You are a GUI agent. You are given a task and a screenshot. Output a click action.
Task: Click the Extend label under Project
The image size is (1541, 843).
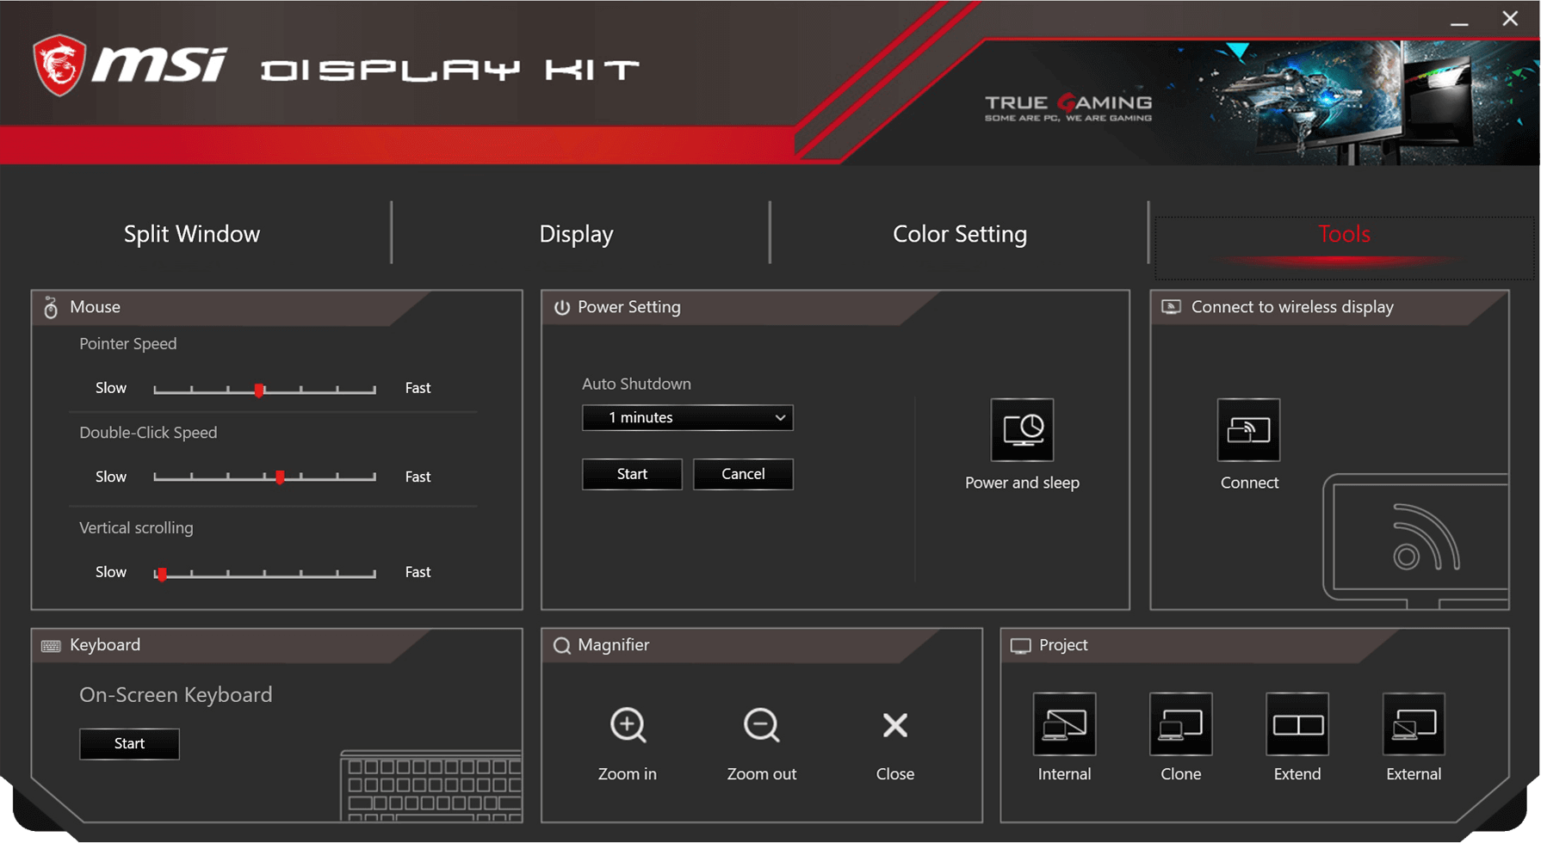click(1297, 774)
